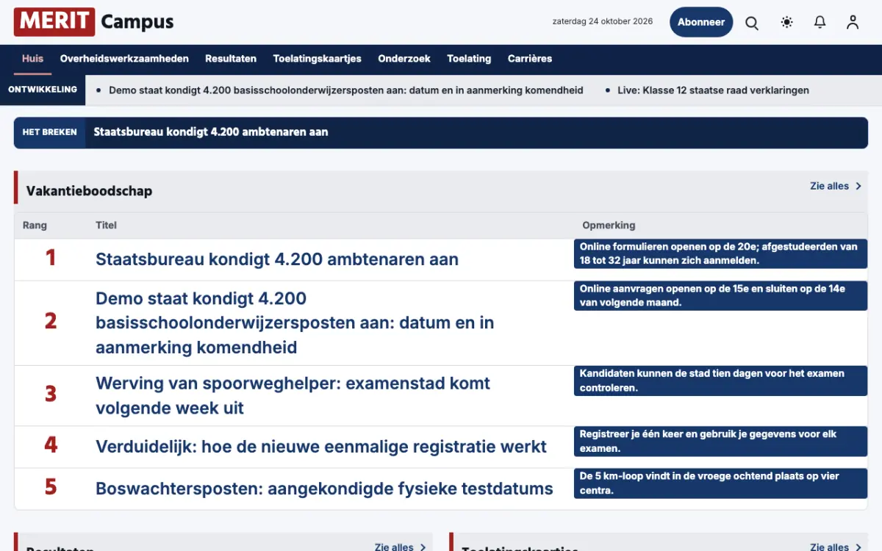Screen dimensions: 882x551
Task: Open Verduidelijk eenmalige registratie article
Action: point(321,447)
